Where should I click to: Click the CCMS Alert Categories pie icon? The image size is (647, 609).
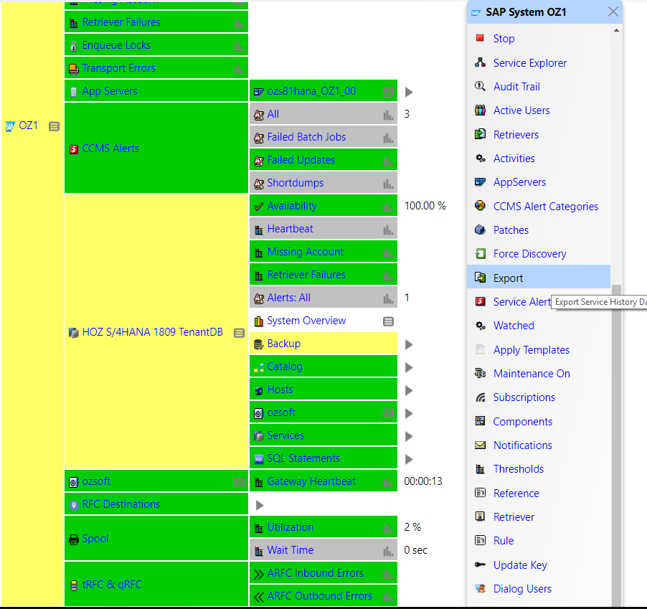(480, 205)
